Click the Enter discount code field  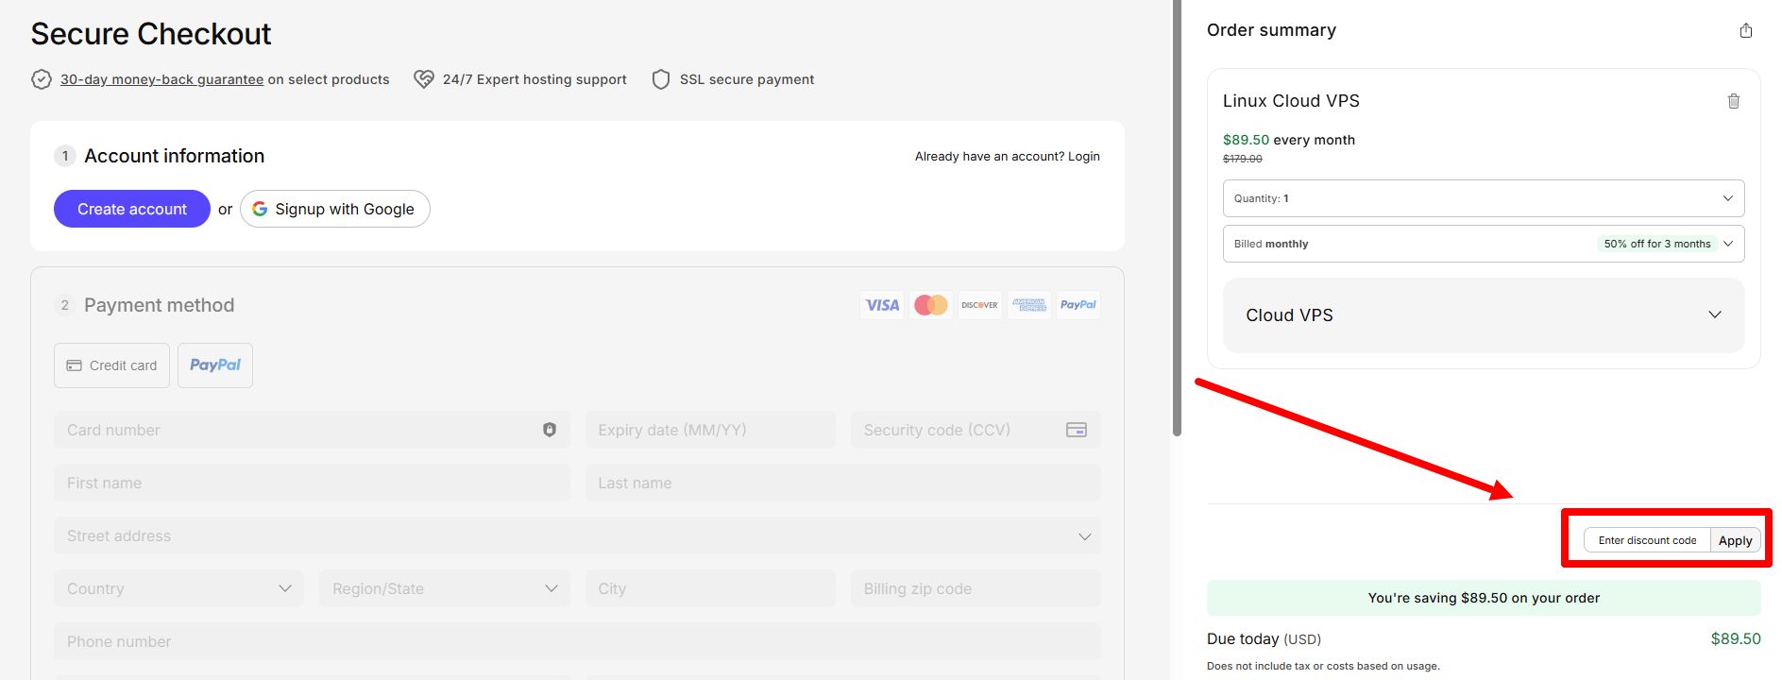tap(1647, 540)
